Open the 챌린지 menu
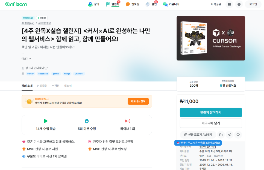 tap(113, 4)
